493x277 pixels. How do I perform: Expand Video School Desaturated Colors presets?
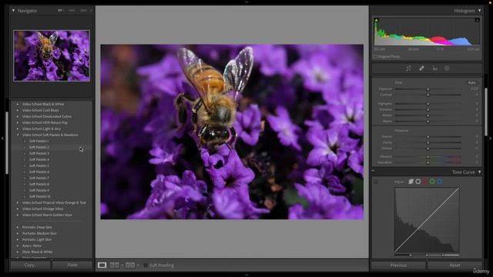click(x=18, y=116)
